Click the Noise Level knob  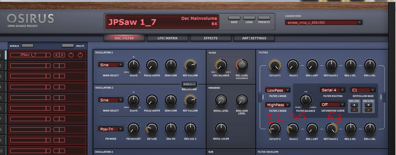pyautogui.click(x=221, y=100)
